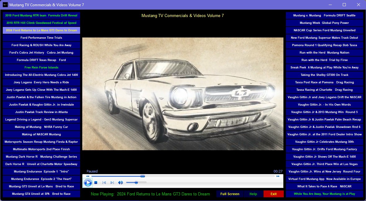Play Taking the Shelby GT500 On Track
The width and height of the screenshot is (366, 201).
coord(324,75)
